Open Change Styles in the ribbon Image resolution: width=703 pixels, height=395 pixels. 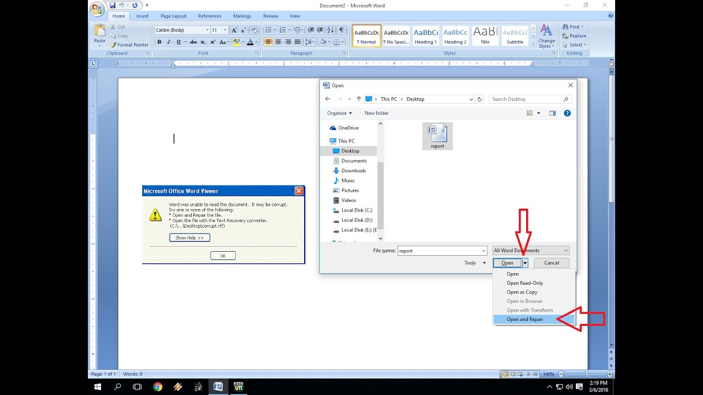tap(546, 36)
